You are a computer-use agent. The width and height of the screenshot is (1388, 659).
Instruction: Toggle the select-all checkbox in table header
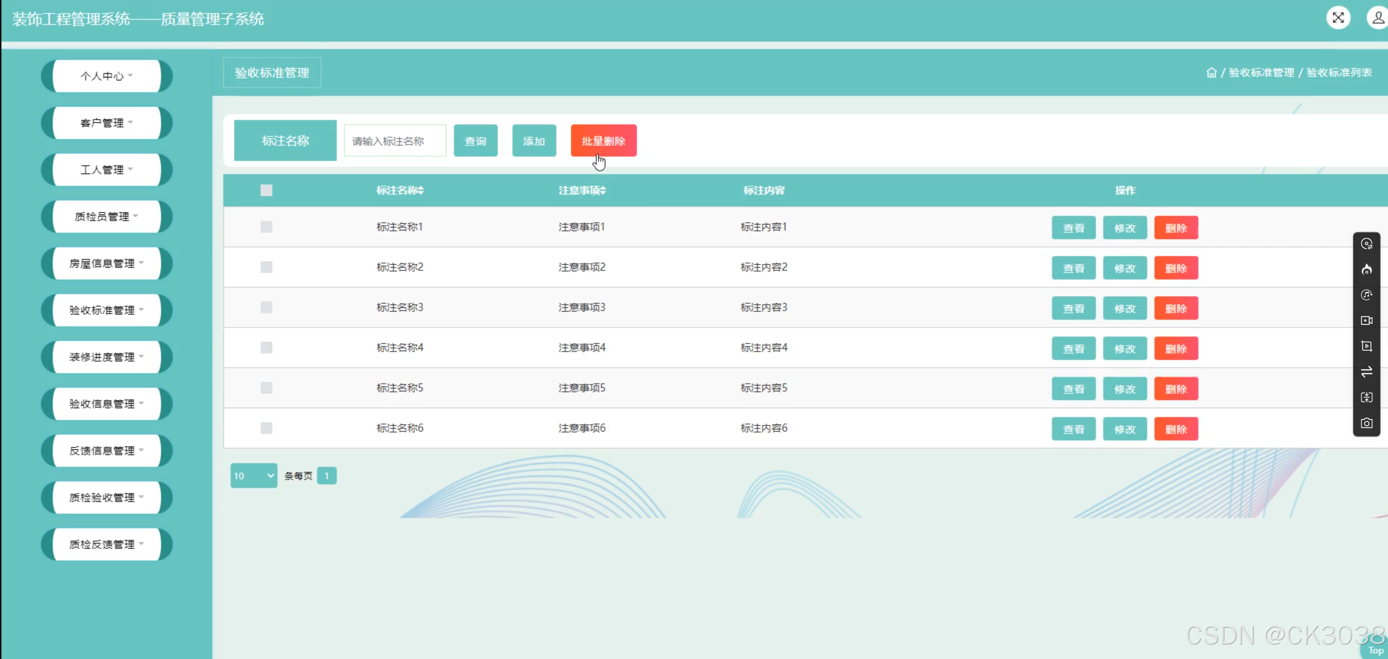(266, 190)
